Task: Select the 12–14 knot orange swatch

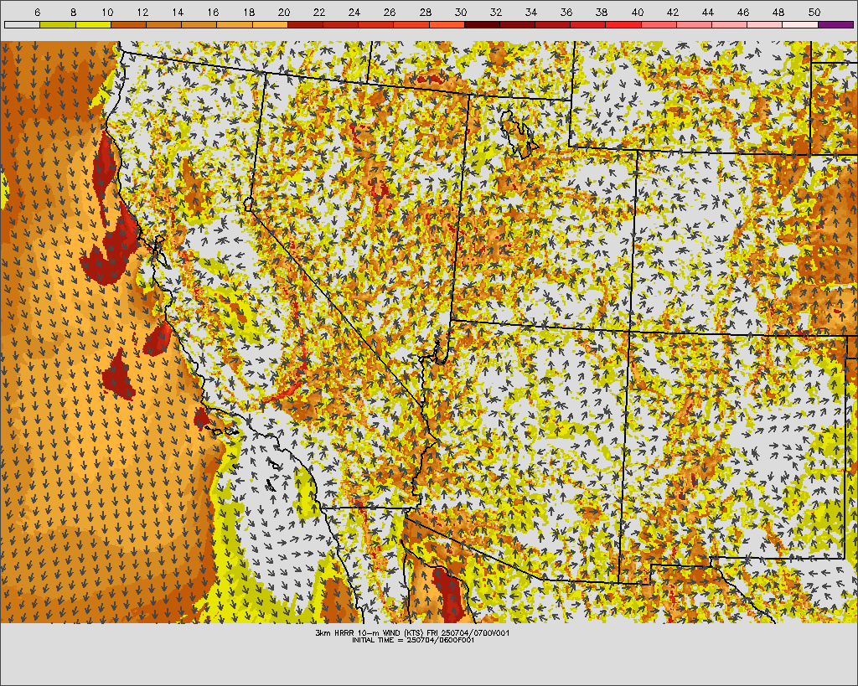Action: pos(163,24)
